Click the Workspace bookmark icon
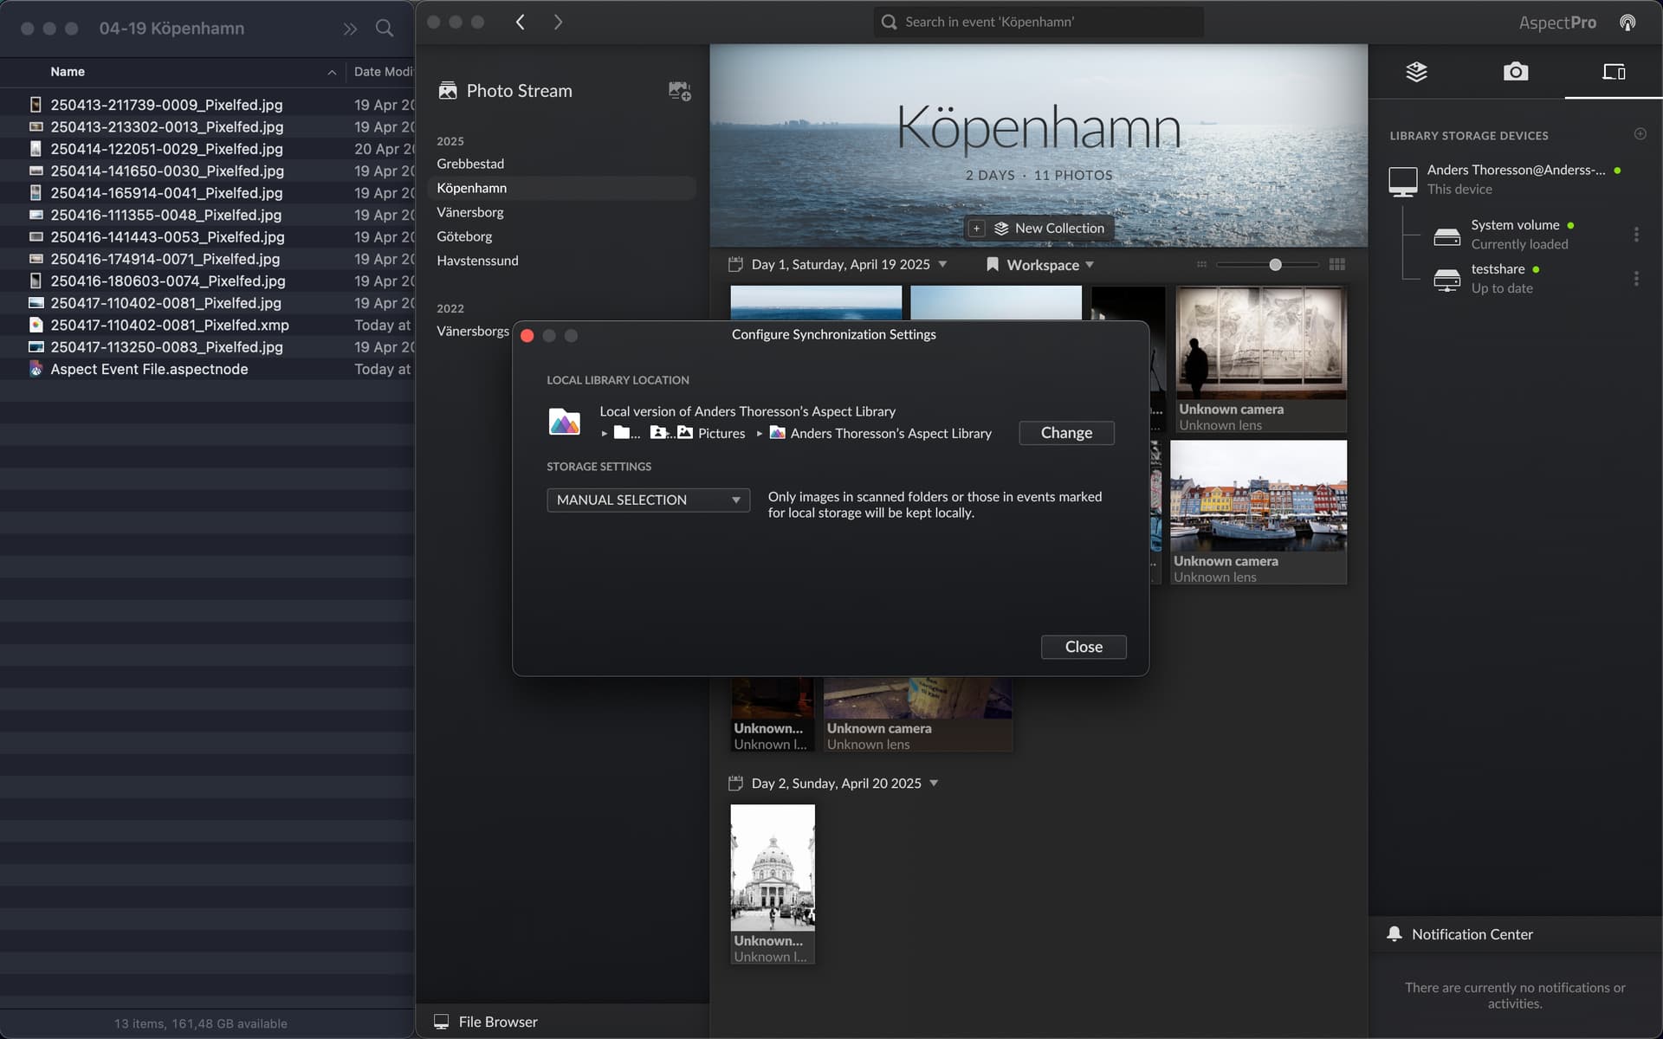This screenshot has height=1039, width=1663. click(x=993, y=265)
